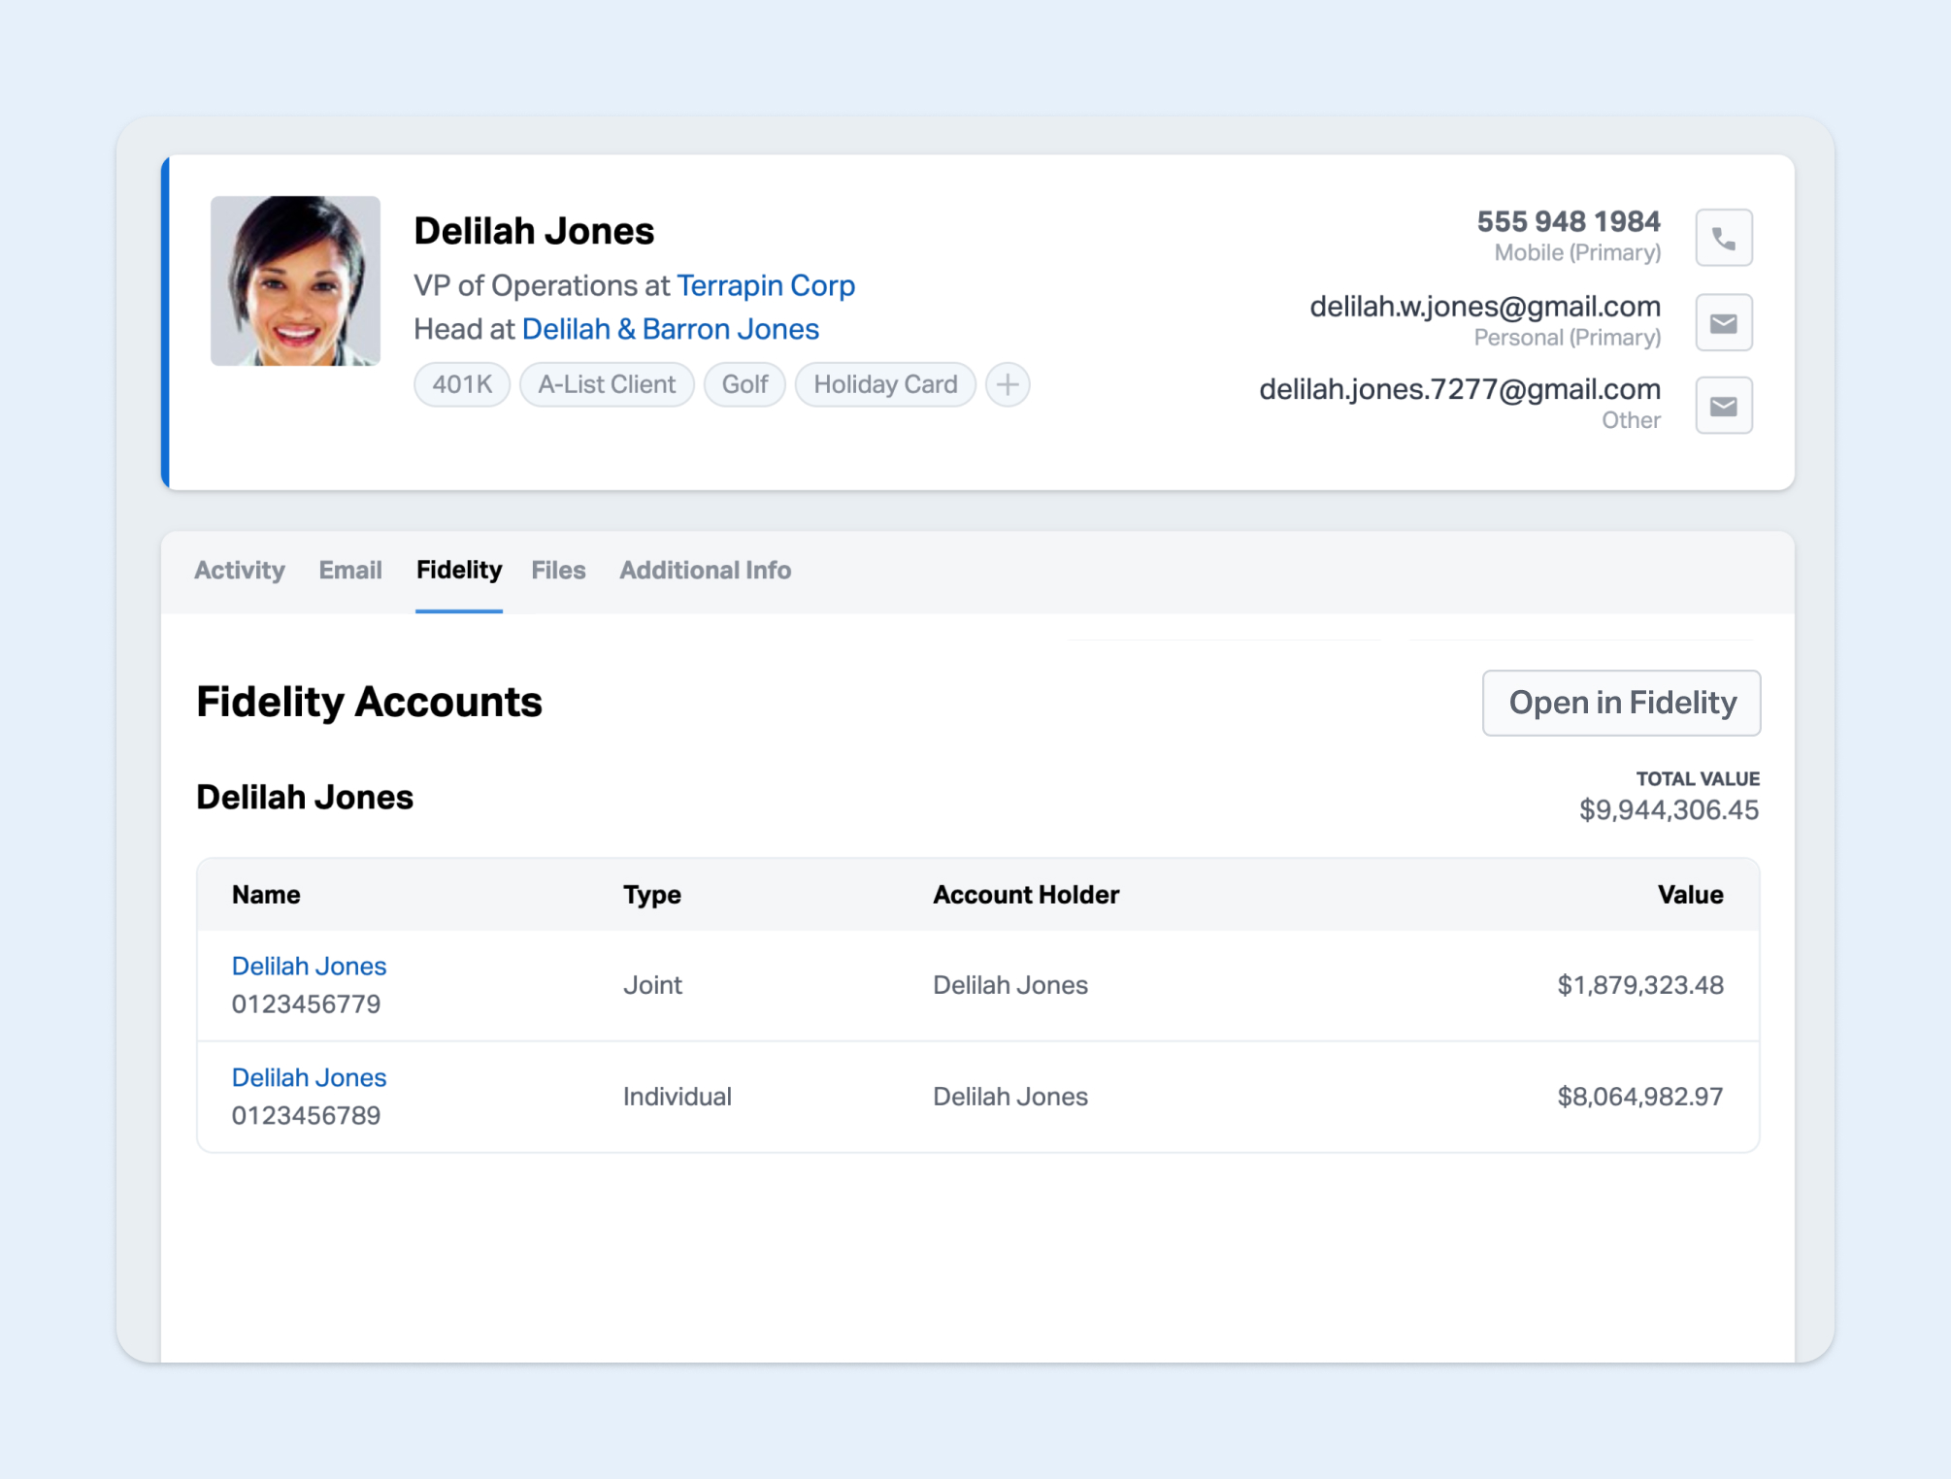The image size is (1951, 1479).
Task: Select the A-List Client tag
Action: click(x=607, y=385)
